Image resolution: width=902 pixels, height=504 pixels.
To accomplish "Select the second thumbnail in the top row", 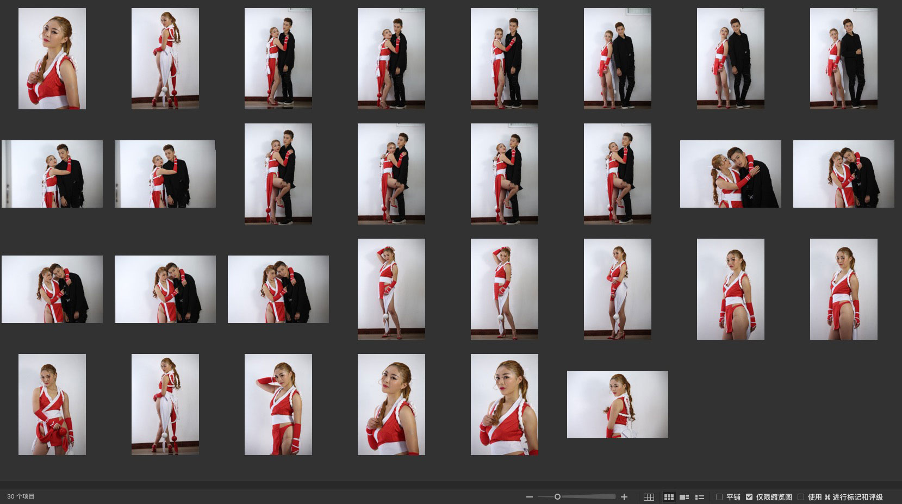I will point(165,59).
